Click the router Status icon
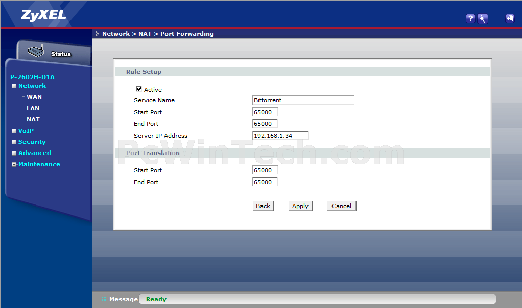 tap(36, 52)
